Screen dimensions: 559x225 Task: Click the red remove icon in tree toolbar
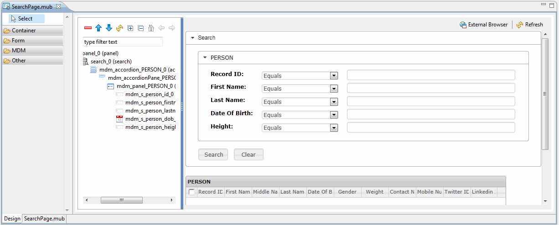click(x=88, y=28)
